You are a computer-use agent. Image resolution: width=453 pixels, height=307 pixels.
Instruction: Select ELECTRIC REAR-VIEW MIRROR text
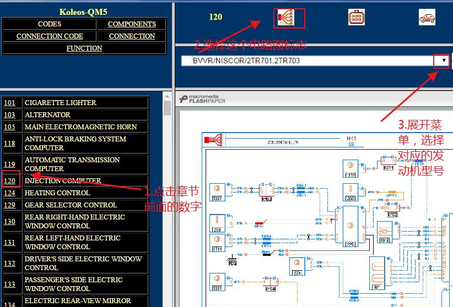pyautogui.click(x=78, y=301)
